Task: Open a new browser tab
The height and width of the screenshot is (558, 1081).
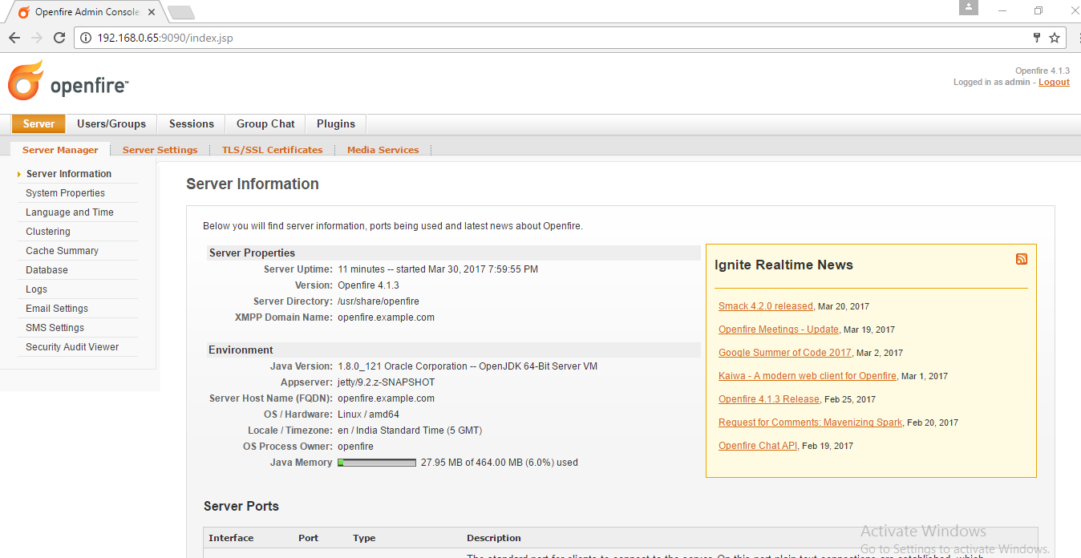Action: tap(181, 12)
